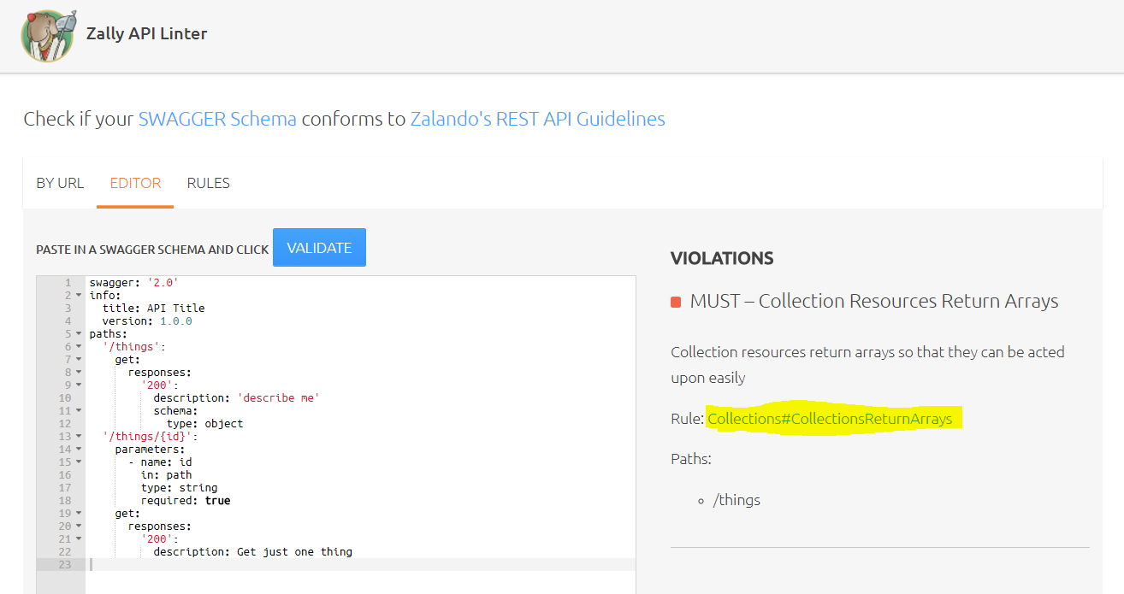Collapse the '200' response fold arrow
Viewport: 1124px width, 594px height.
click(80, 385)
